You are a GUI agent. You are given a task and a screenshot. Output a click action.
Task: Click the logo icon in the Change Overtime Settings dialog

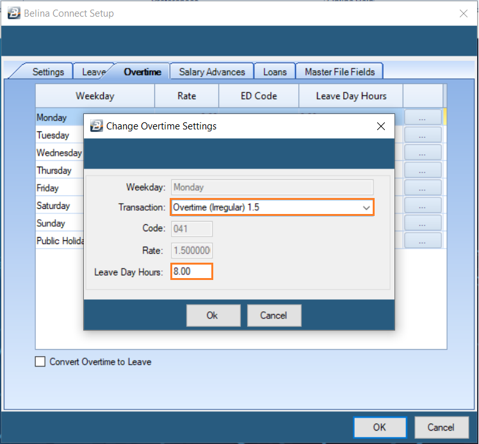coord(97,126)
